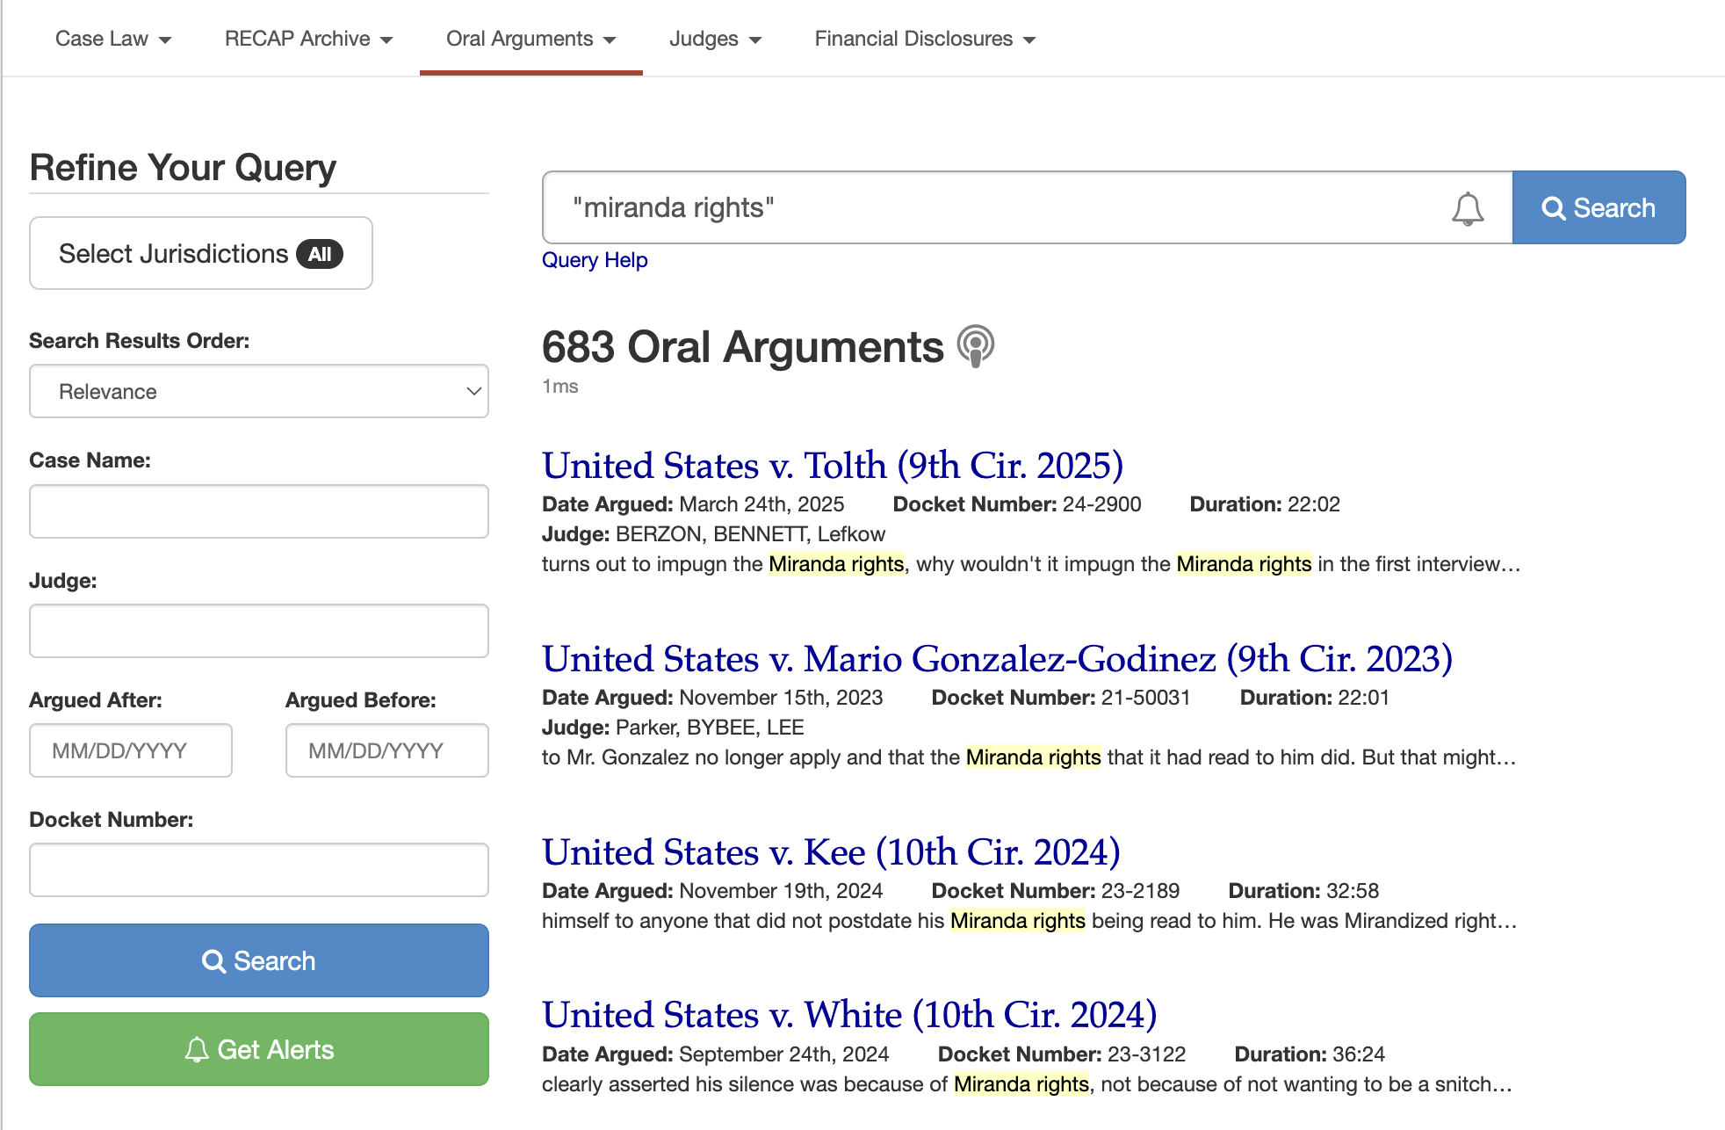Click the alert bell icon inside the search bar

[x=1467, y=207]
